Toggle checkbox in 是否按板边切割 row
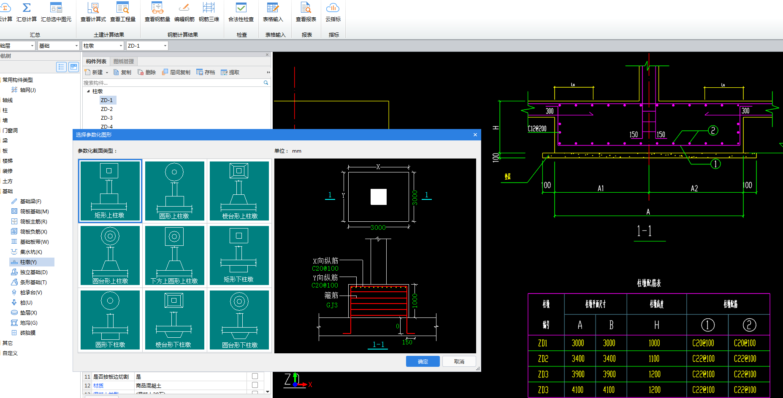This screenshot has width=783, height=398. click(255, 376)
